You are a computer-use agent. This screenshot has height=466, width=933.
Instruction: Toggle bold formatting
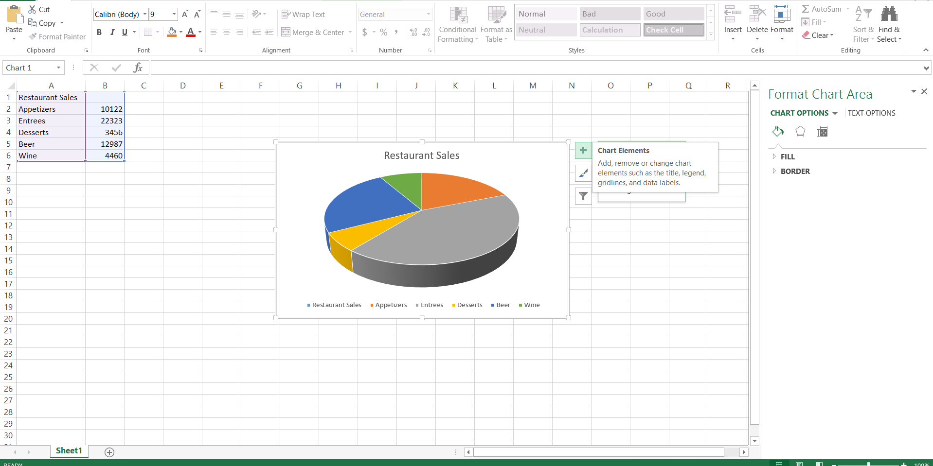tap(99, 32)
